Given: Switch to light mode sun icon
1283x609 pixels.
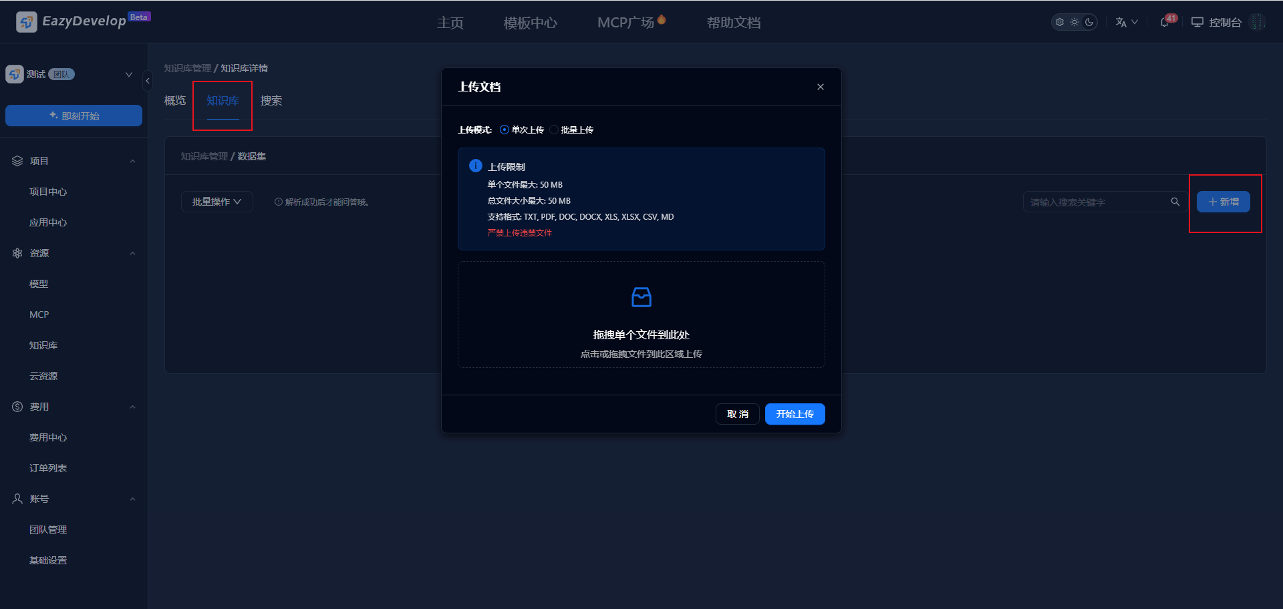Looking at the screenshot, I should 1075,22.
